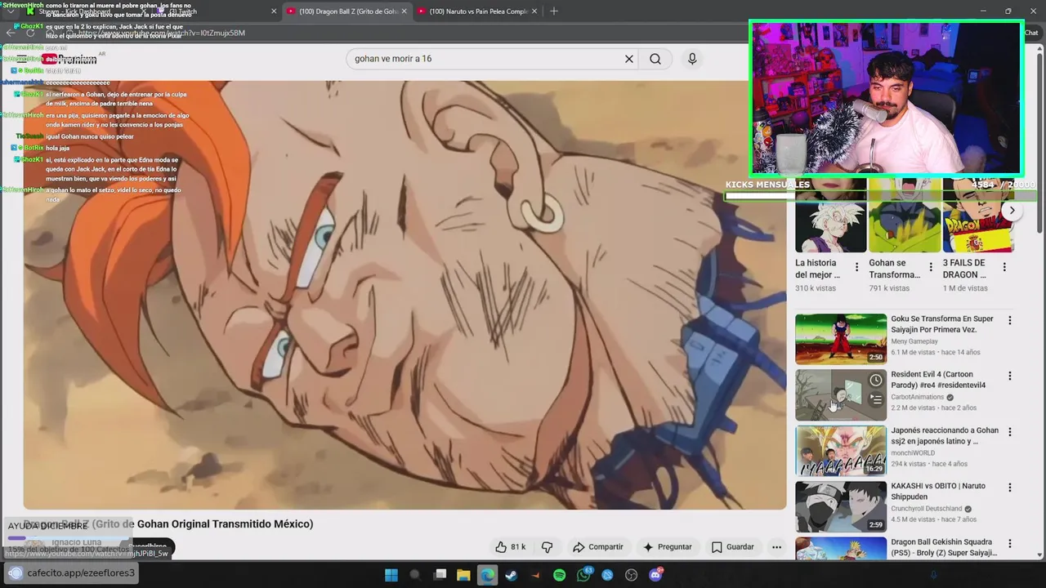1046x588 pixels.
Task: Open Steam from the taskbar
Action: click(512, 575)
